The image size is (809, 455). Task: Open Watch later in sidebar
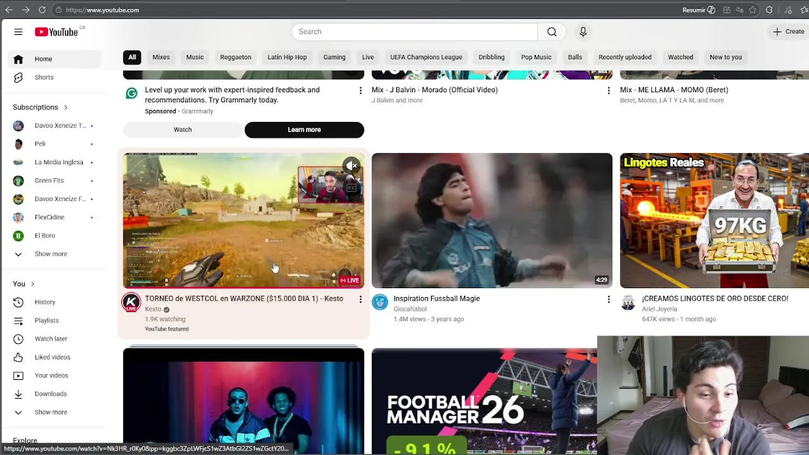click(x=54, y=339)
